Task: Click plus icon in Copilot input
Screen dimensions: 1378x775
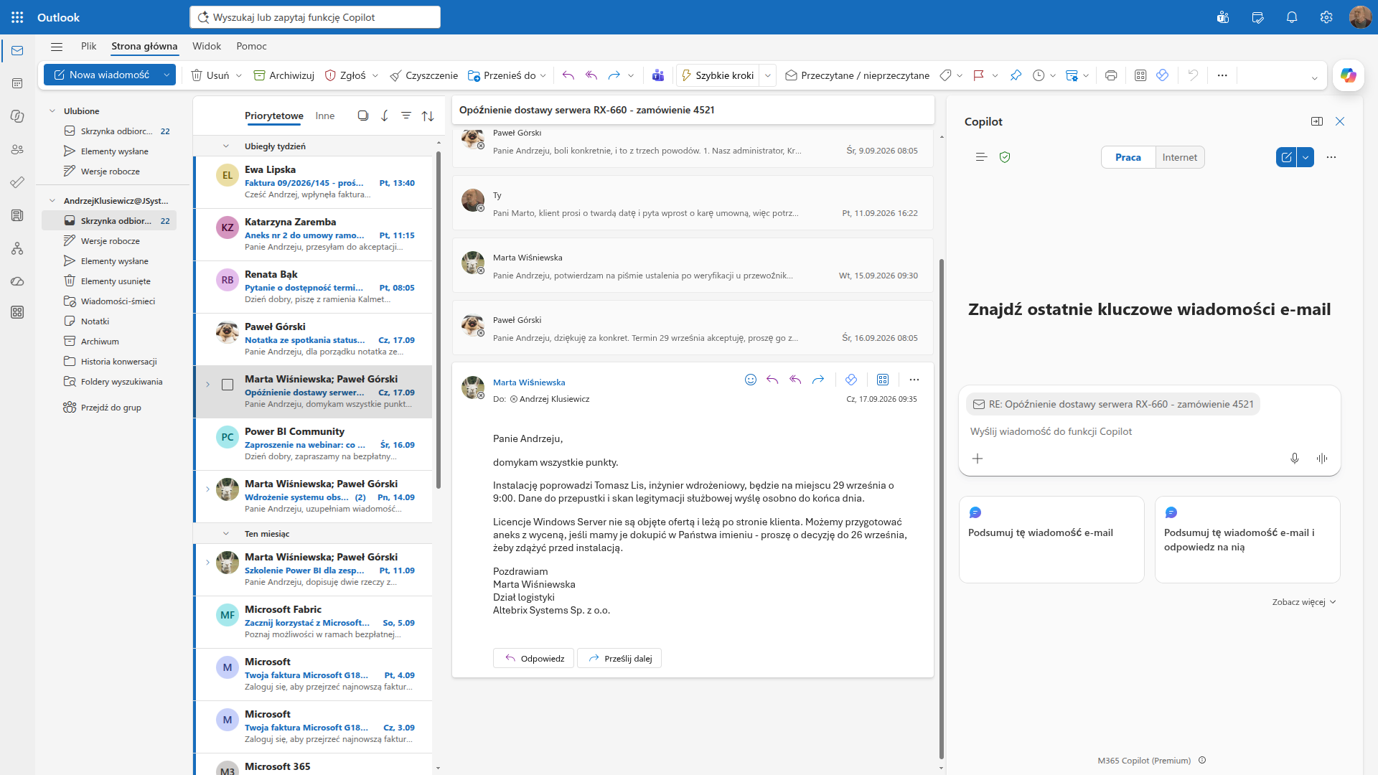Action: click(x=978, y=459)
